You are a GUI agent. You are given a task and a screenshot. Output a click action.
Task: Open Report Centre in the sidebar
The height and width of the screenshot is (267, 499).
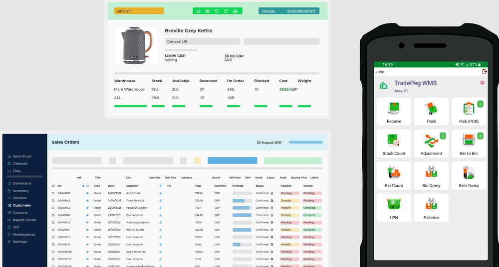(21, 220)
